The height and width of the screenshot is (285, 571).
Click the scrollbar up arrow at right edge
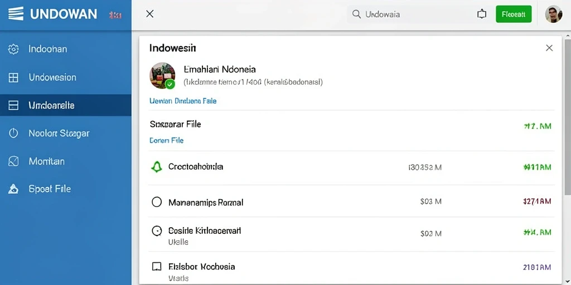click(x=567, y=36)
